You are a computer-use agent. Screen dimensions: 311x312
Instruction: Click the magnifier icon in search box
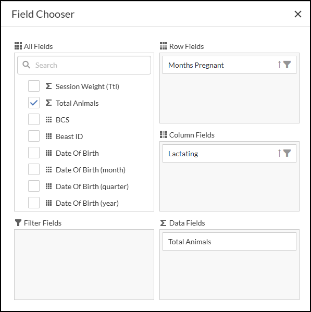pos(26,65)
